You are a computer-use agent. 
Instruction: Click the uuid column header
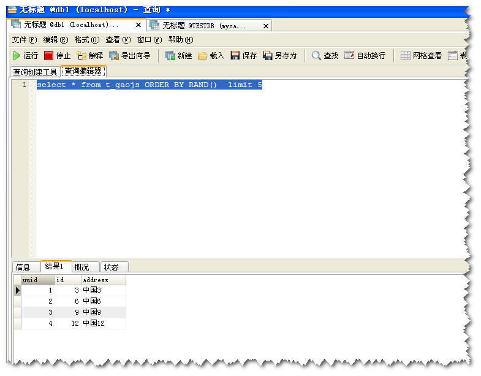click(x=38, y=280)
